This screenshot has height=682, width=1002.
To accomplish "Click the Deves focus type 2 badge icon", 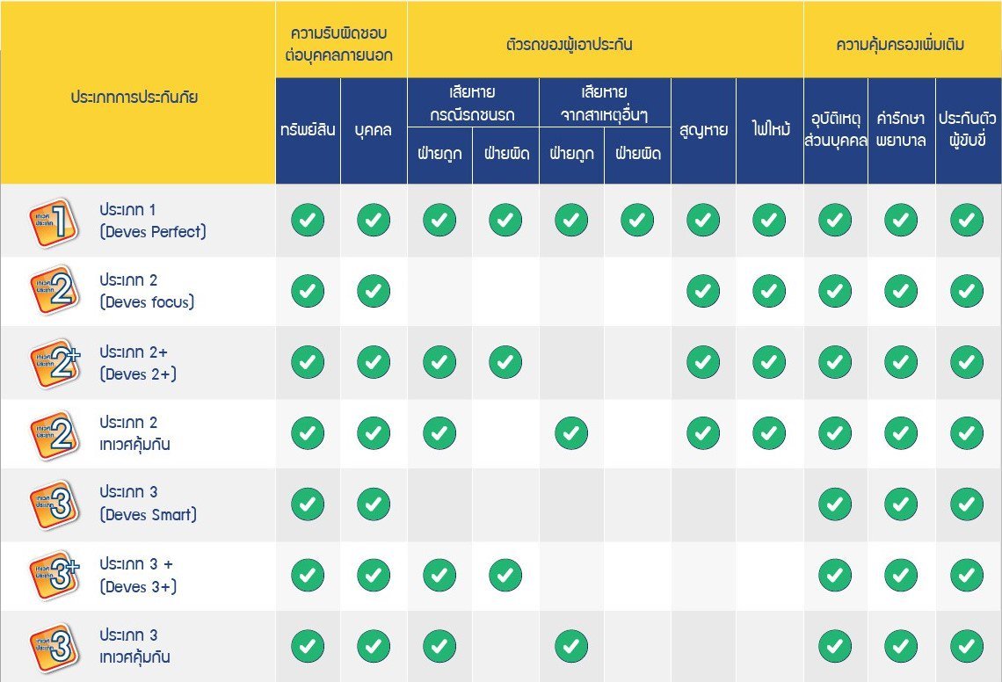I will [x=52, y=291].
